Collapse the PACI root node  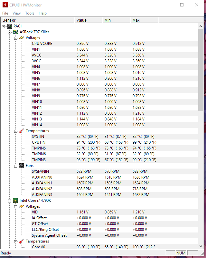pyautogui.click(x=4, y=26)
